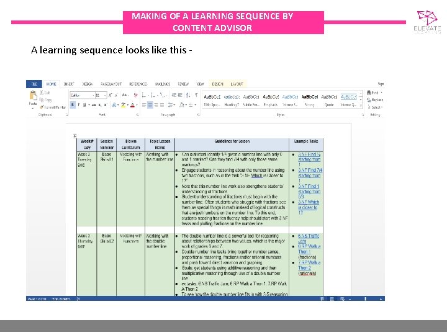Apply Superscript formatting
This screenshot has width=447, height=335.
tap(105, 105)
